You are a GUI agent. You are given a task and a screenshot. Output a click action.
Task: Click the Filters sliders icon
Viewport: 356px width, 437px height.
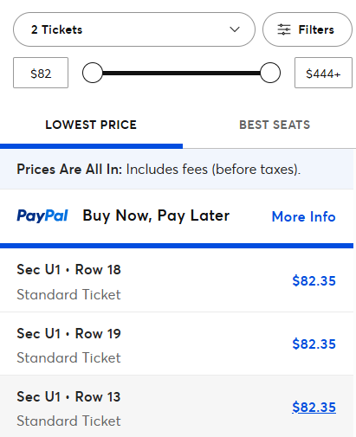[x=284, y=29]
